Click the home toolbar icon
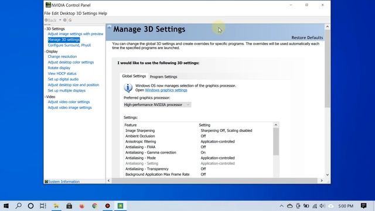The width and height of the screenshot is (375, 211). click(70, 20)
